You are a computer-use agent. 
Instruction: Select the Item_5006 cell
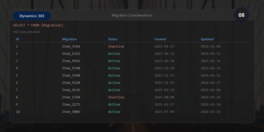[71, 112]
